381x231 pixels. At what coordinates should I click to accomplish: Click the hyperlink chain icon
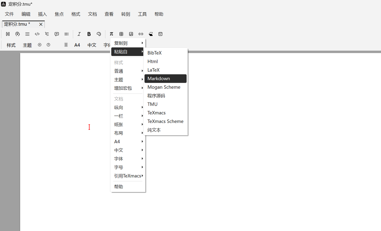[141, 34]
